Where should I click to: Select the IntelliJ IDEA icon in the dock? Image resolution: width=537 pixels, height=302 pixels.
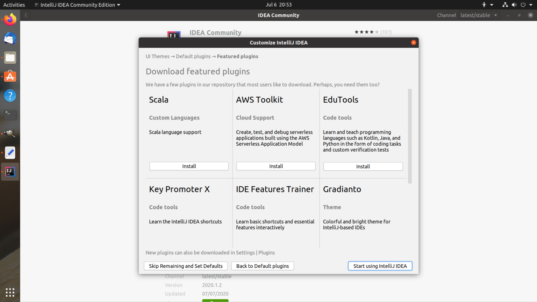[x=9, y=171]
